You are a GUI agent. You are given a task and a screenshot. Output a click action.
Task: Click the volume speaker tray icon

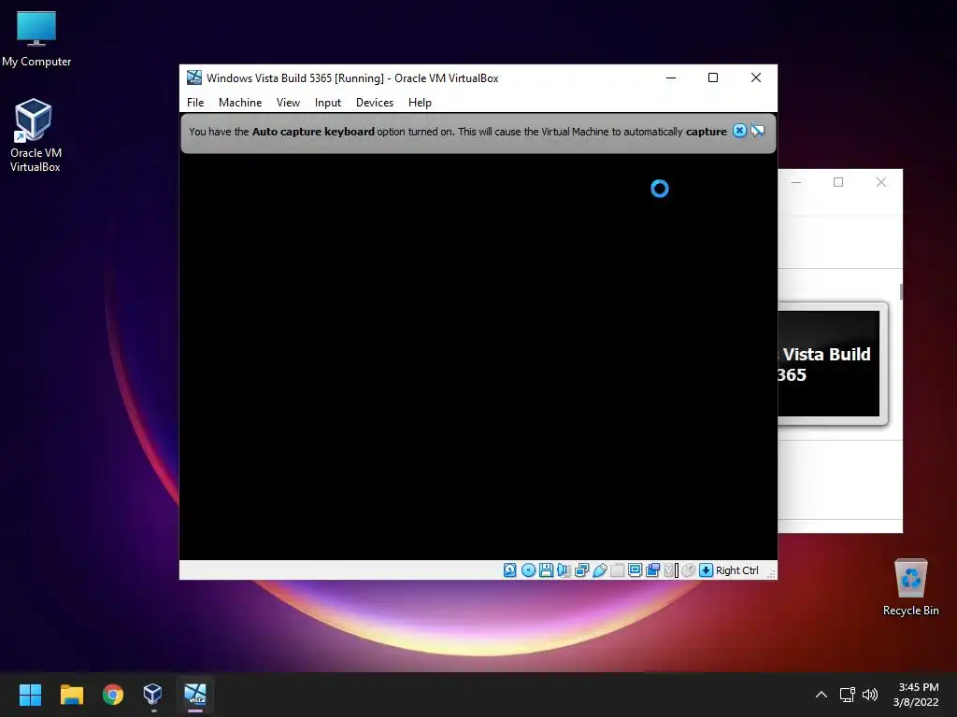[x=870, y=695]
